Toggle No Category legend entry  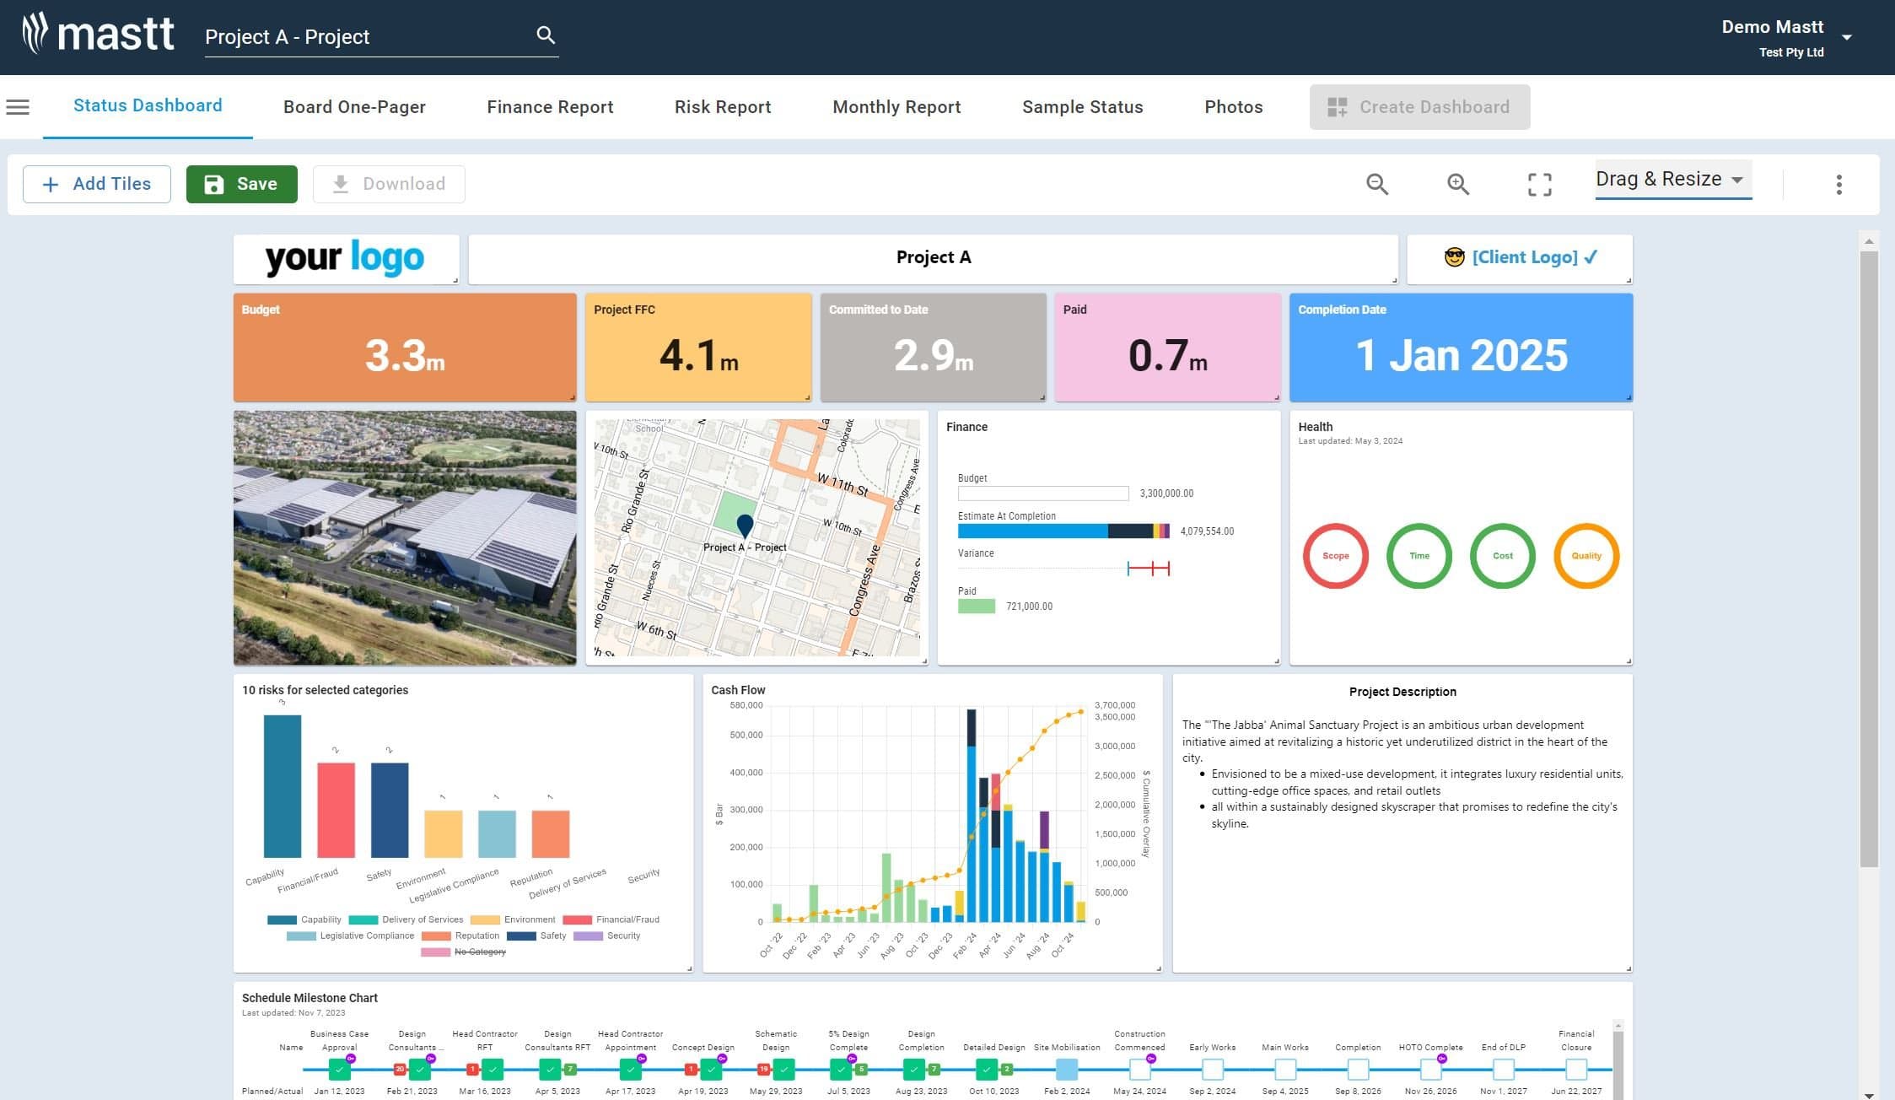click(465, 952)
